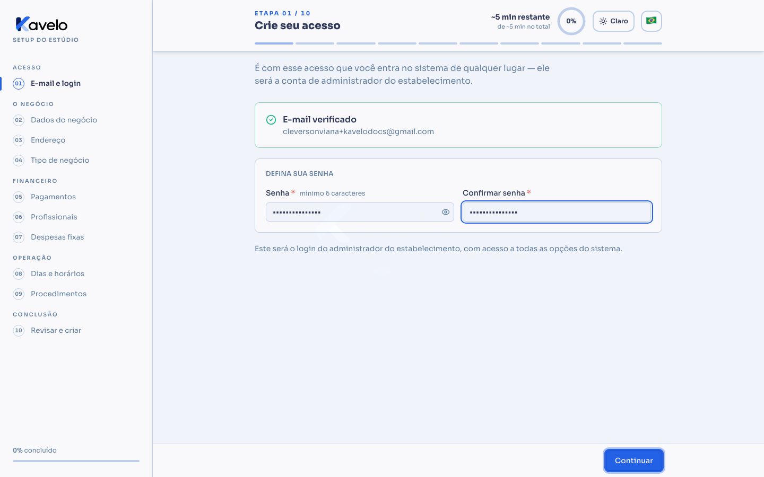Go to step 02 Dados do negócio
This screenshot has width=764, height=477.
[76, 120]
